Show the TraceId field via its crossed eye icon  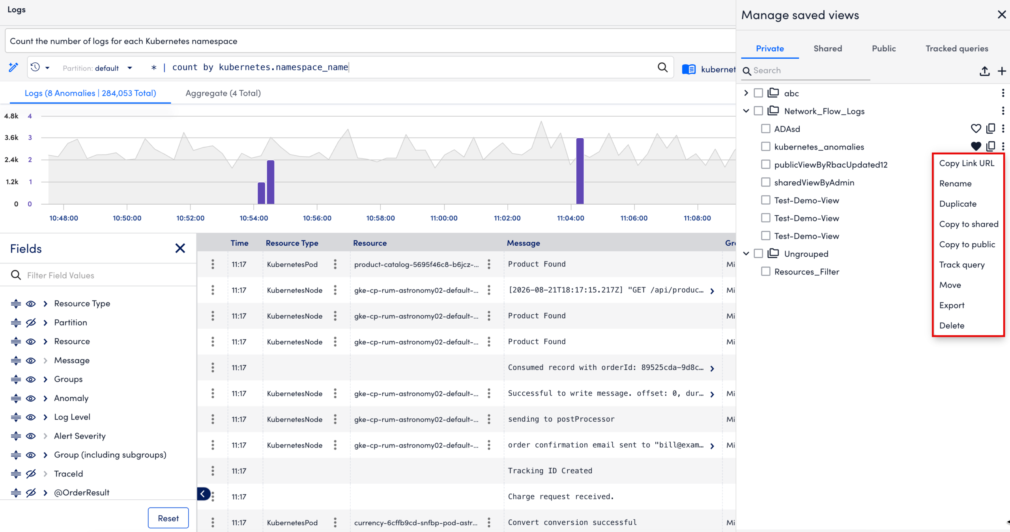(31, 474)
